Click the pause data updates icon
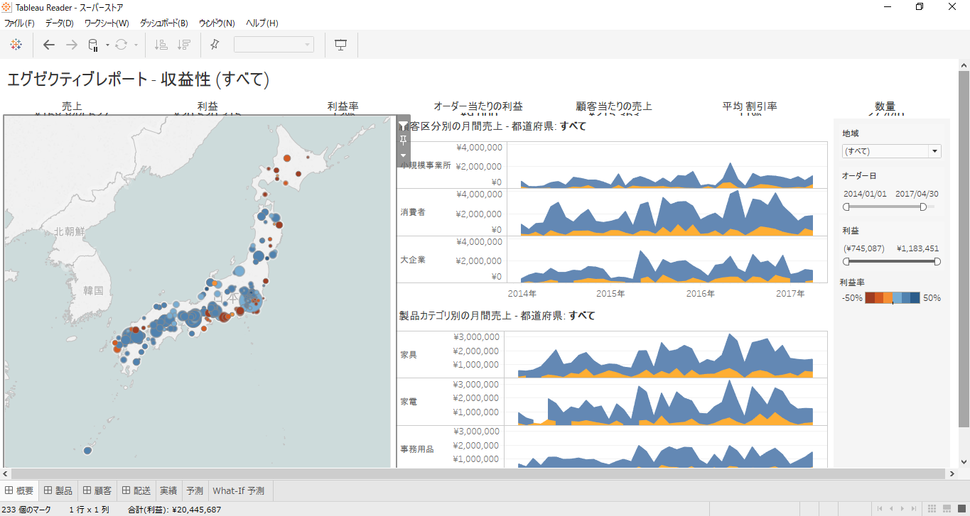The width and height of the screenshot is (970, 516). [x=92, y=44]
